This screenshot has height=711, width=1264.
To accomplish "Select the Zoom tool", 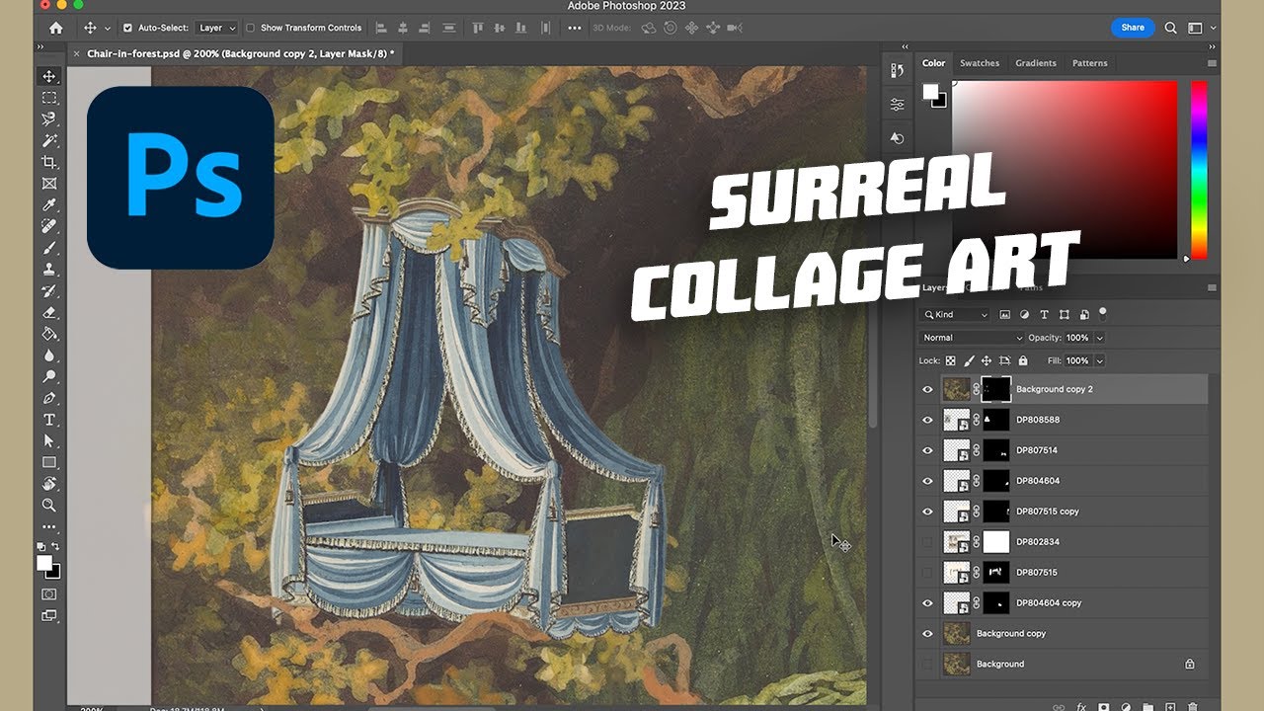I will click(x=49, y=505).
